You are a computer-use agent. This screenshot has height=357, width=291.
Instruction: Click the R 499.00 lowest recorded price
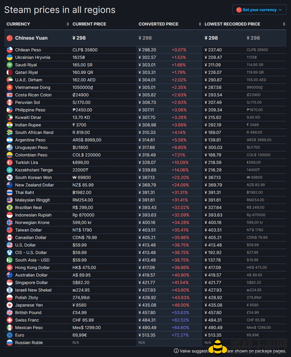click(254, 132)
